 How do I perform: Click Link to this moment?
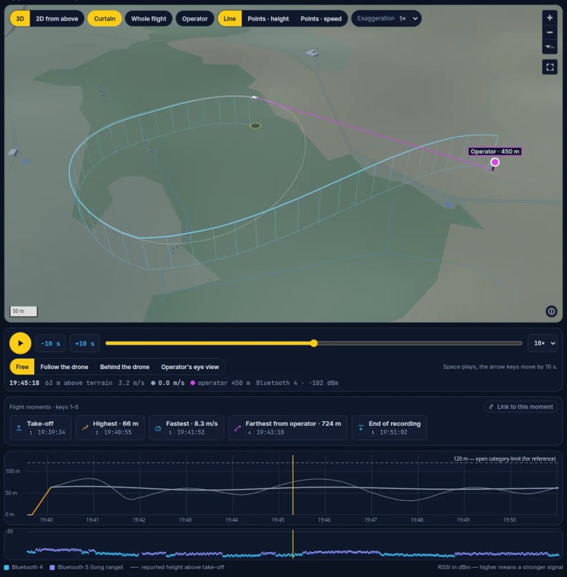[520, 407]
